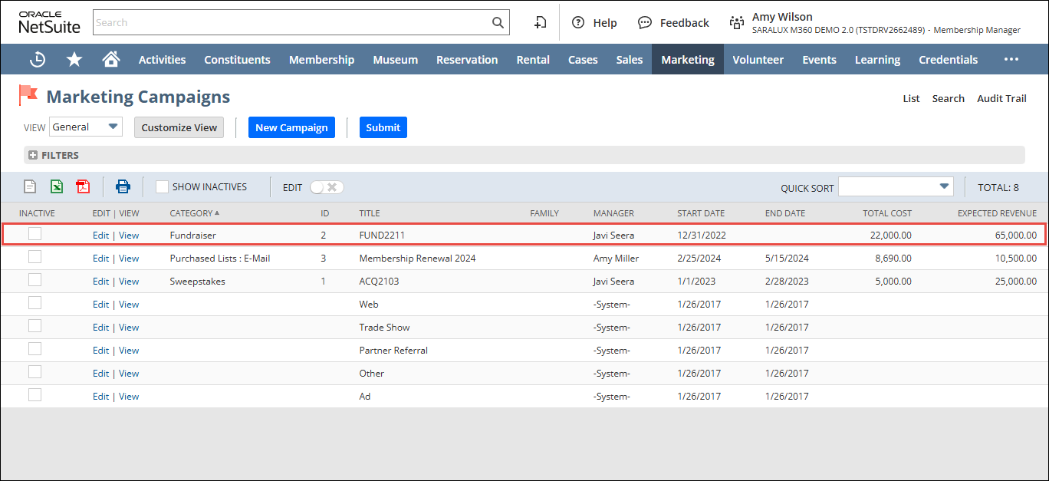Open the View dropdown set to General
1049x481 pixels.
click(x=85, y=127)
